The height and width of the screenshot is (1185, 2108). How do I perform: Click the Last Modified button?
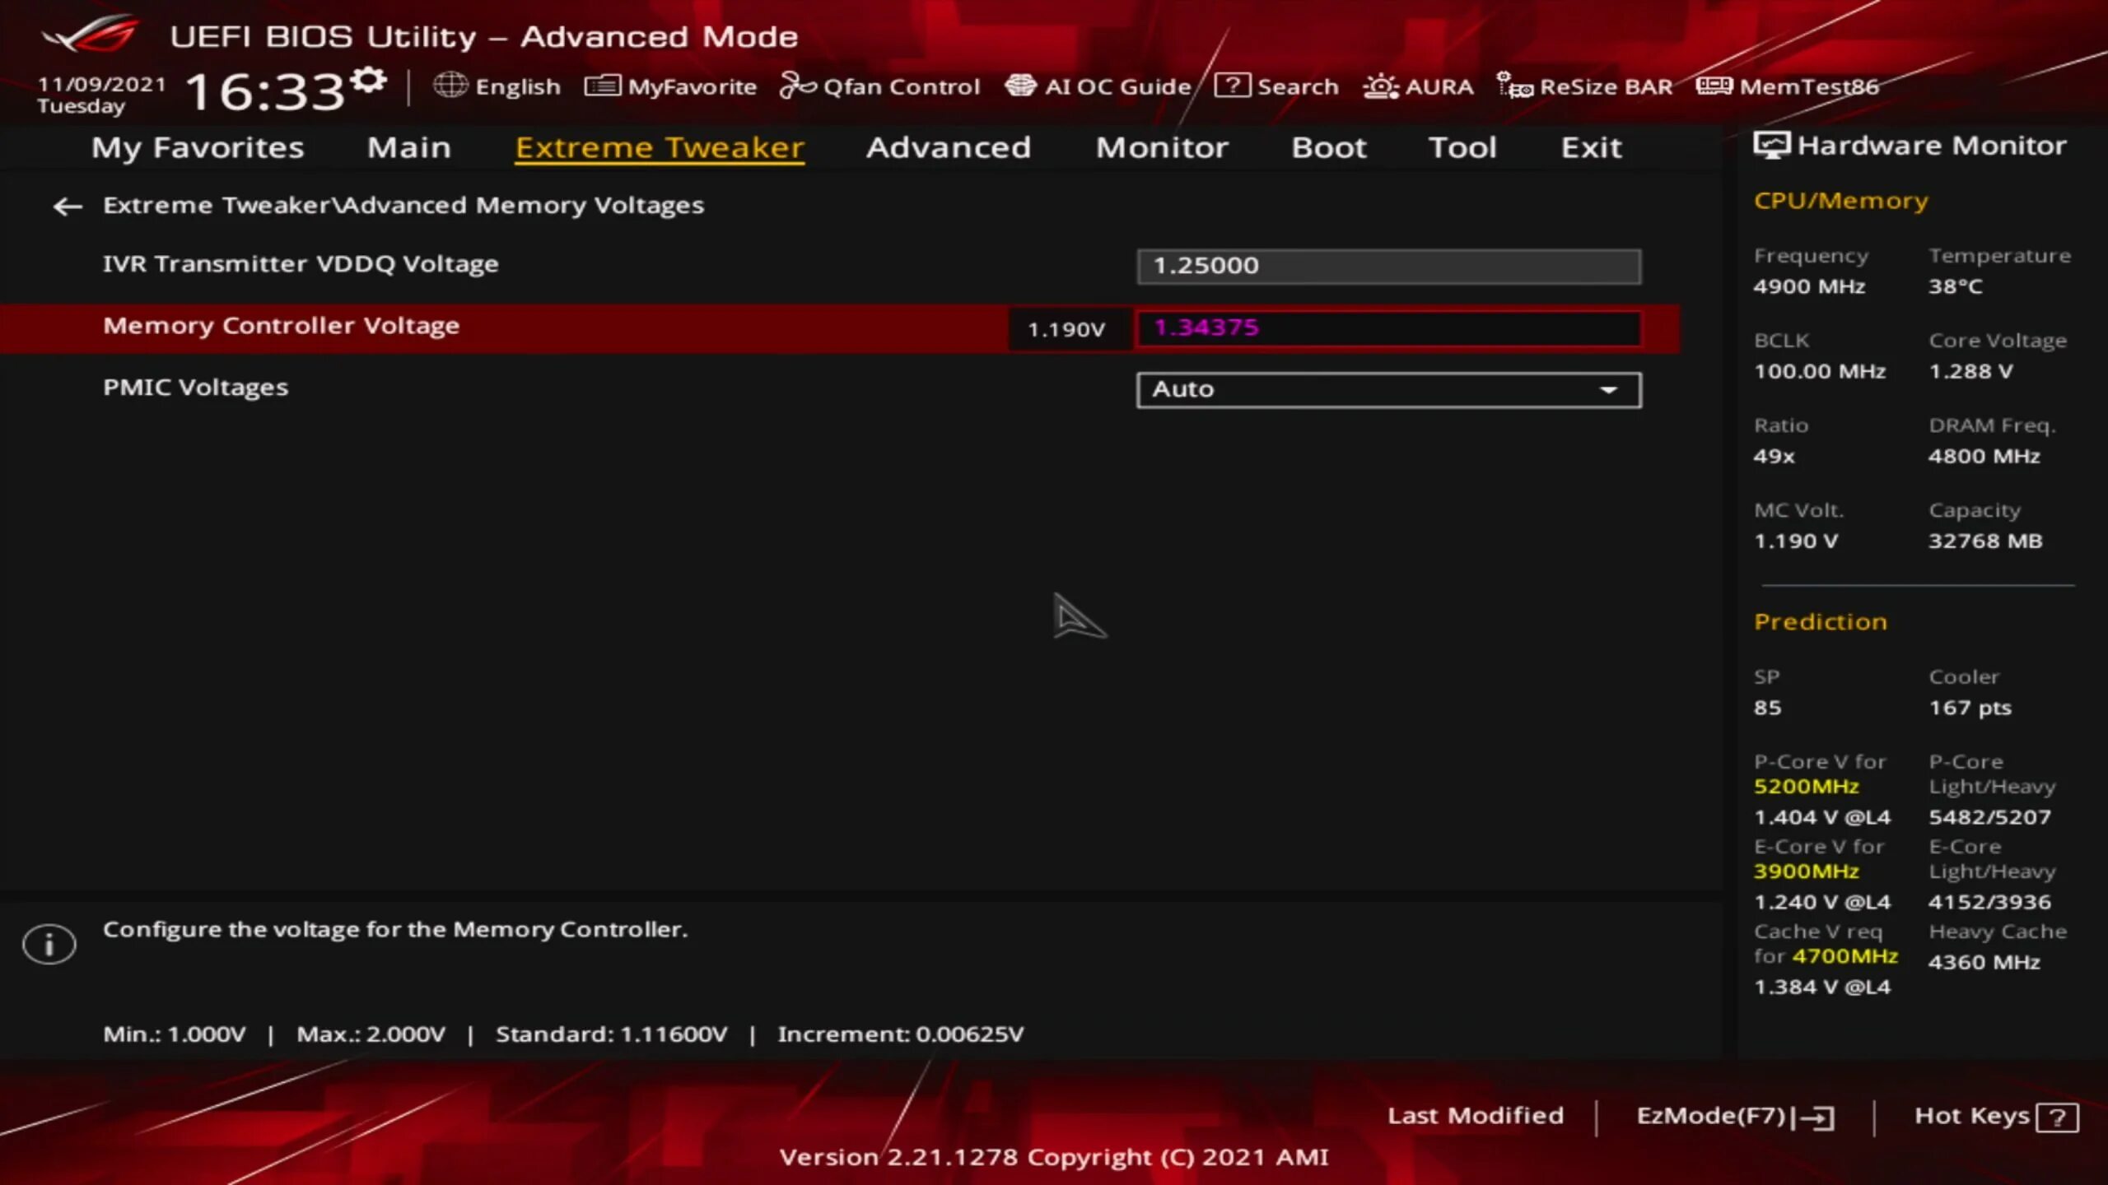tap(1475, 1116)
